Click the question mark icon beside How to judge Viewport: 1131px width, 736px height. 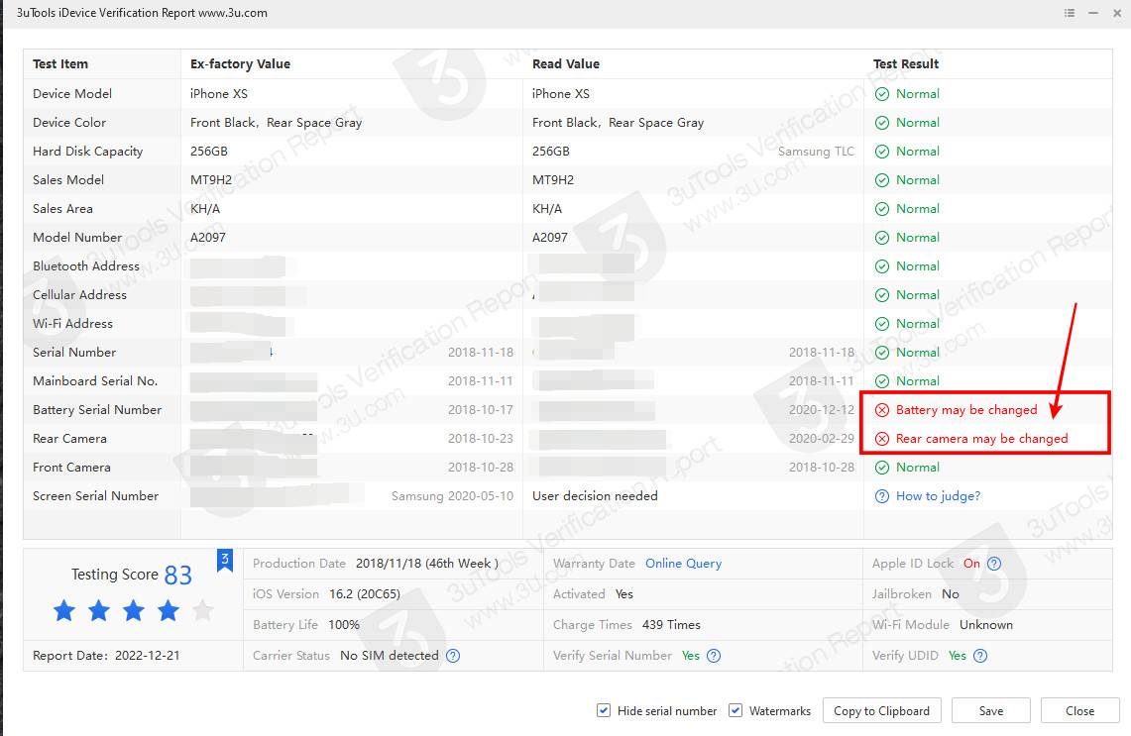[881, 496]
